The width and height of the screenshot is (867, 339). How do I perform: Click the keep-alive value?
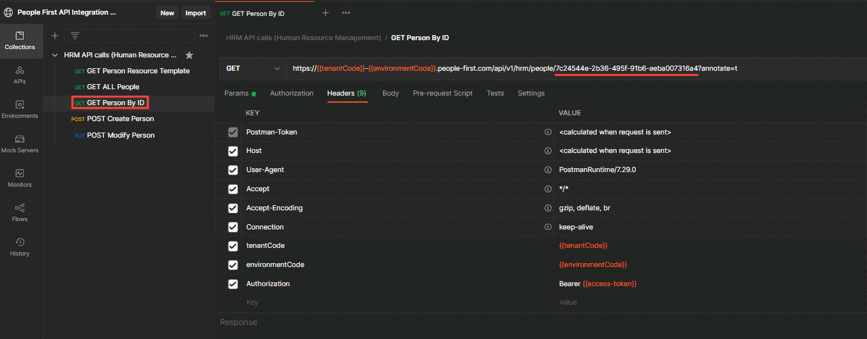tap(576, 227)
